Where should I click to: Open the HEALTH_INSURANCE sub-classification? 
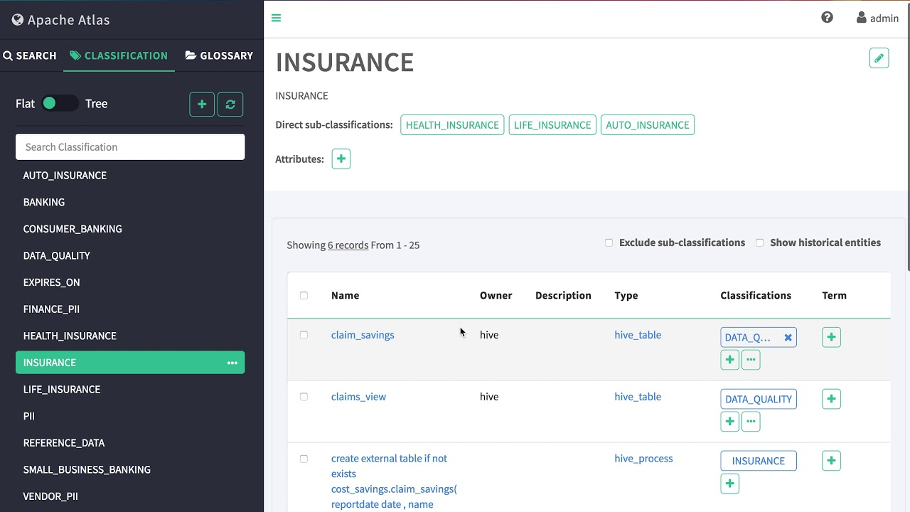click(x=452, y=124)
